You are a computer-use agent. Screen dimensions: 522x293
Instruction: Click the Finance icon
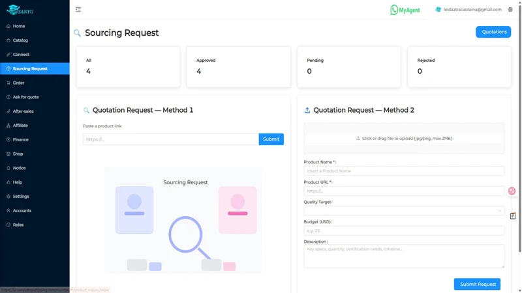[x=8, y=139]
